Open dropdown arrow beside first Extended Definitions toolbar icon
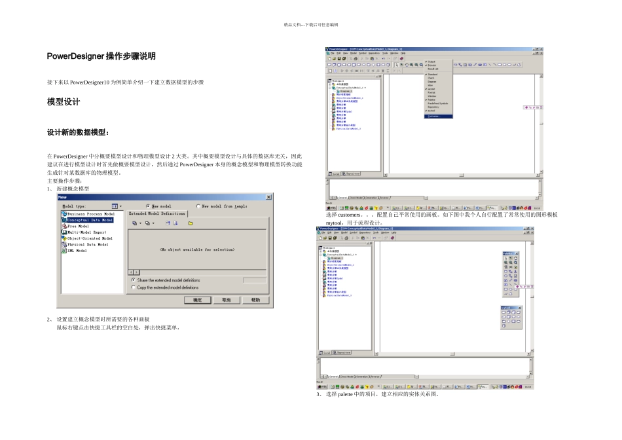 140,223
